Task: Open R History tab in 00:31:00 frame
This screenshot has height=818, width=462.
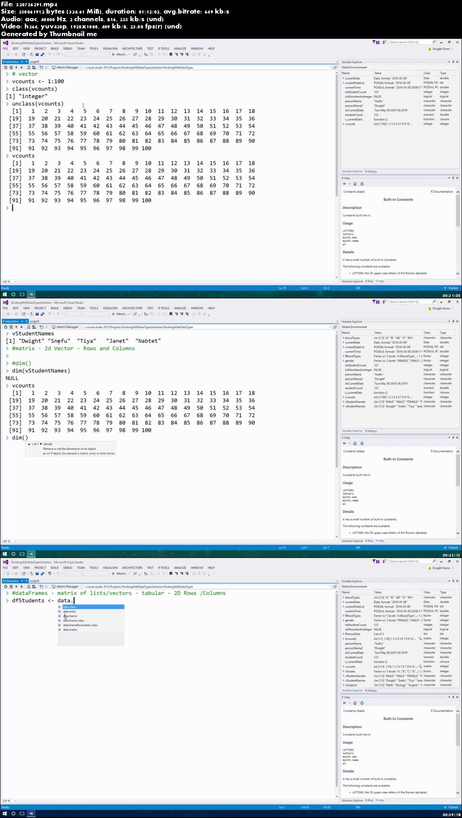Action: (x=371, y=172)
